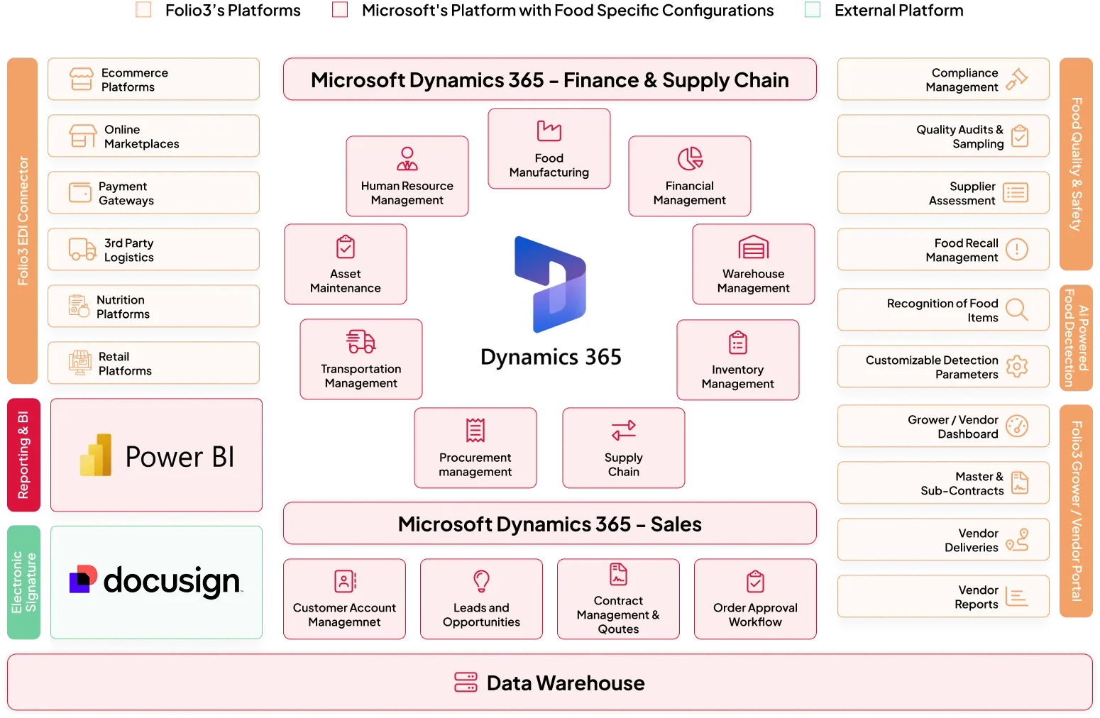This screenshot has width=1100, height=718.
Task: Click the docusign logo card
Action: 156,582
